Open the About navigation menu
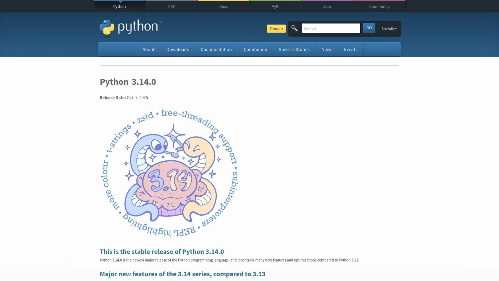The width and height of the screenshot is (499, 281). coord(149,49)
